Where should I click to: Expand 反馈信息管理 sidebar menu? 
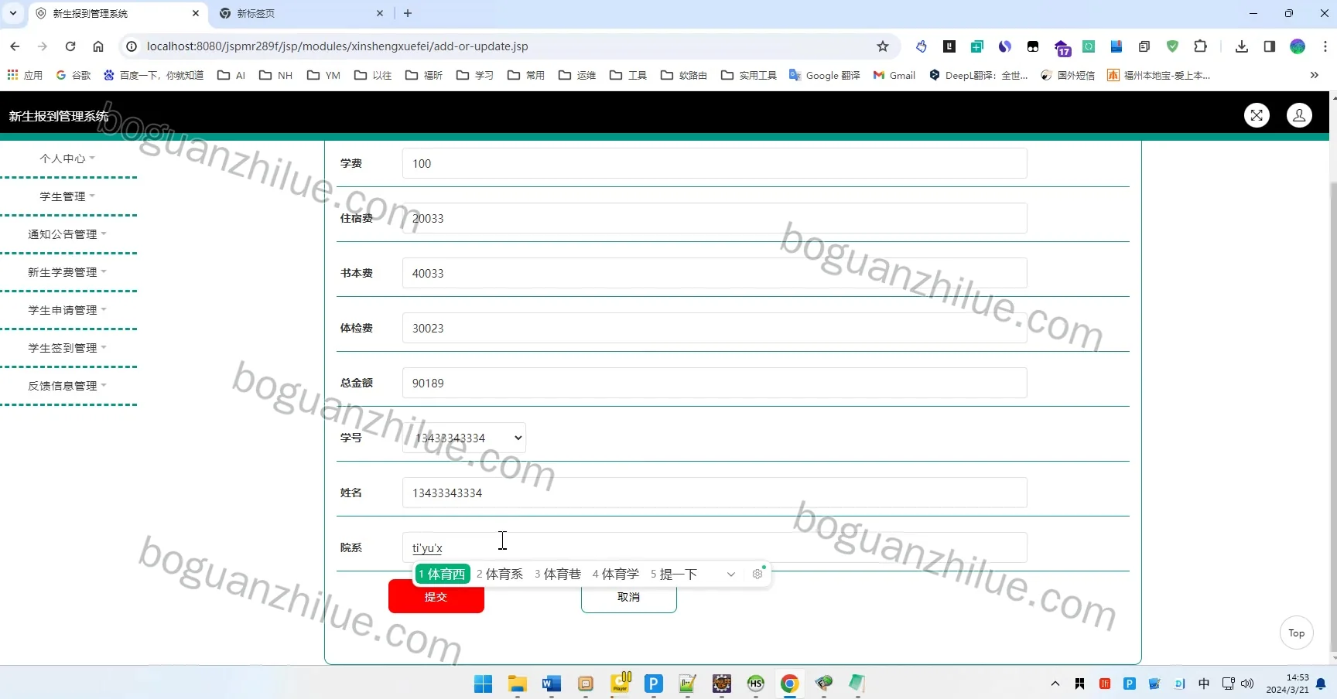tap(67, 386)
